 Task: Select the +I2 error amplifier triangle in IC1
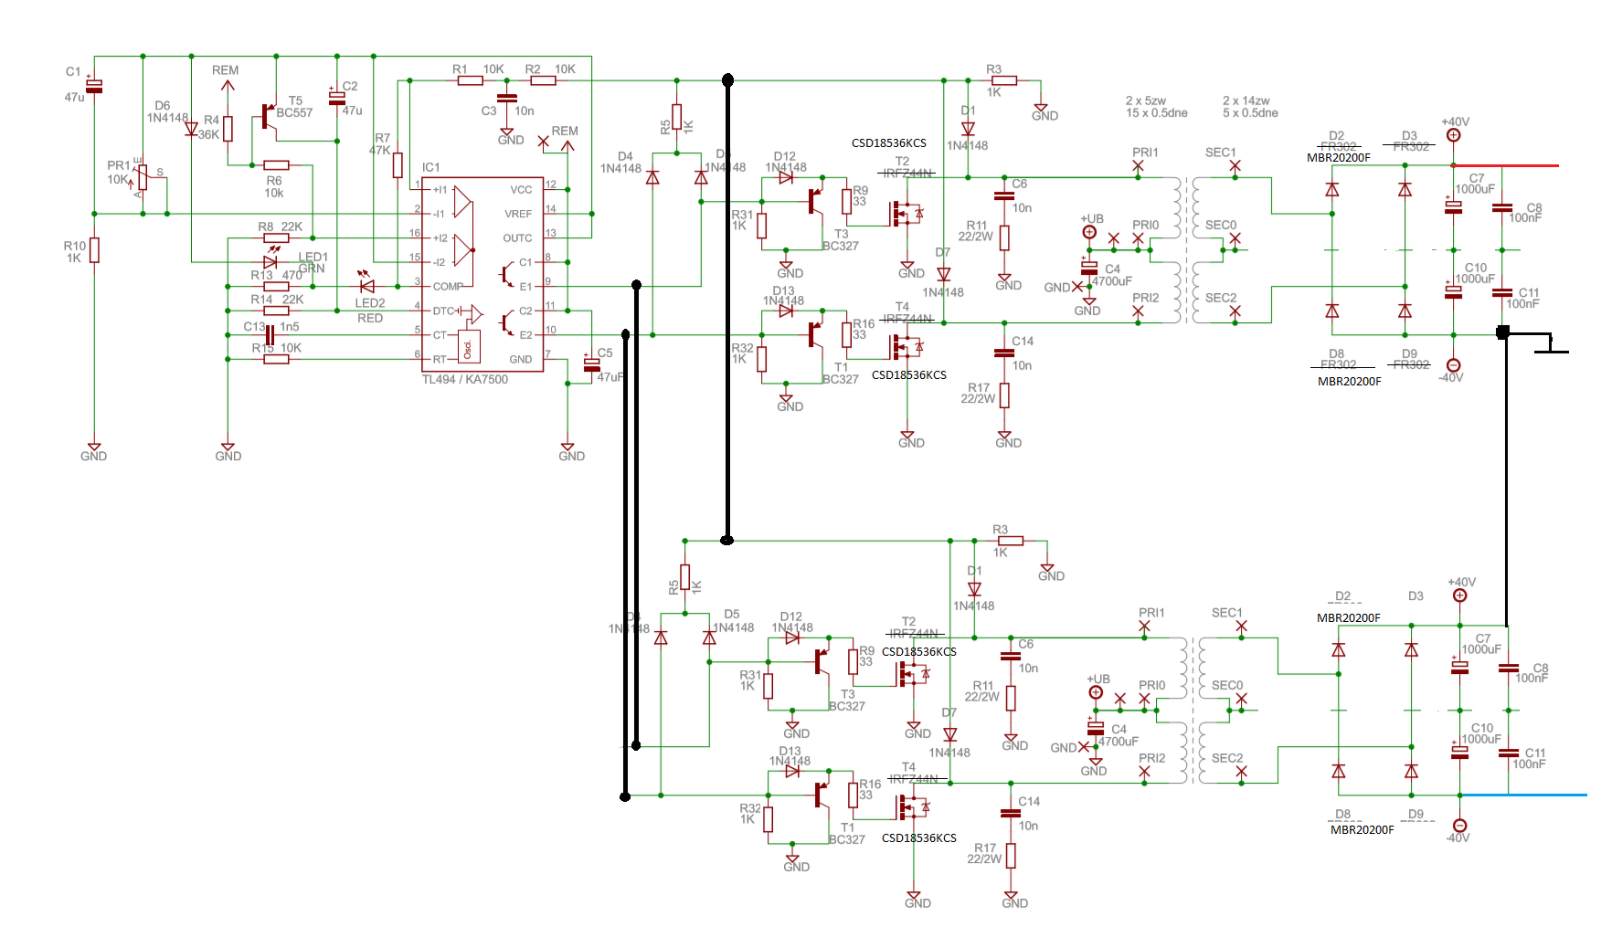[463, 250]
